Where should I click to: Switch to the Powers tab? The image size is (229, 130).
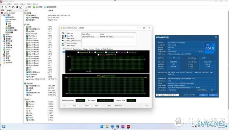[x=92, y=49]
